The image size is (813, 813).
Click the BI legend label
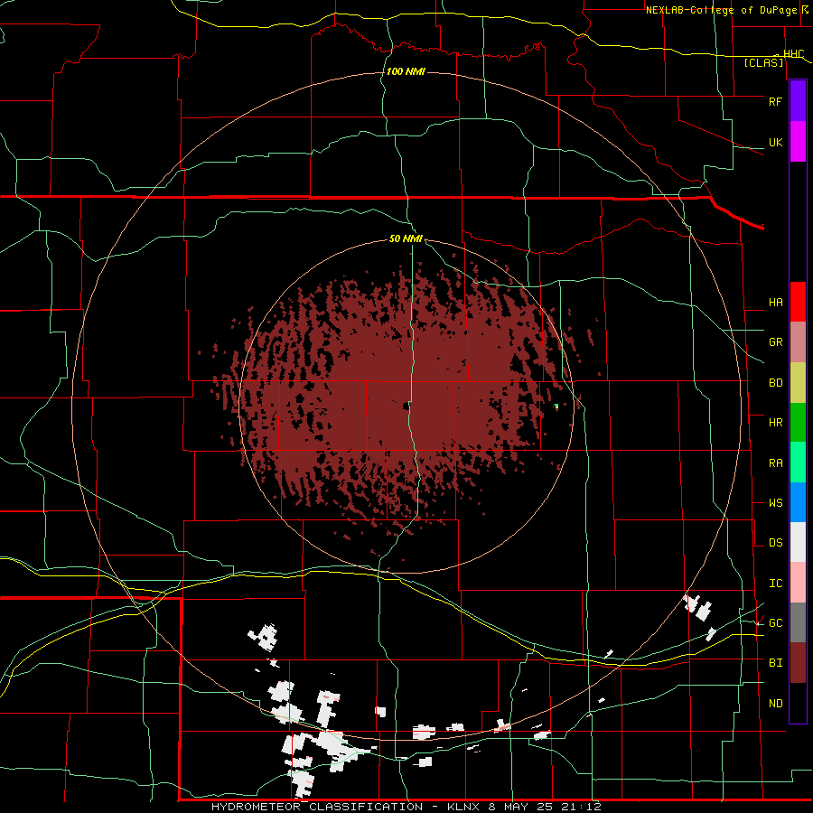775,663
